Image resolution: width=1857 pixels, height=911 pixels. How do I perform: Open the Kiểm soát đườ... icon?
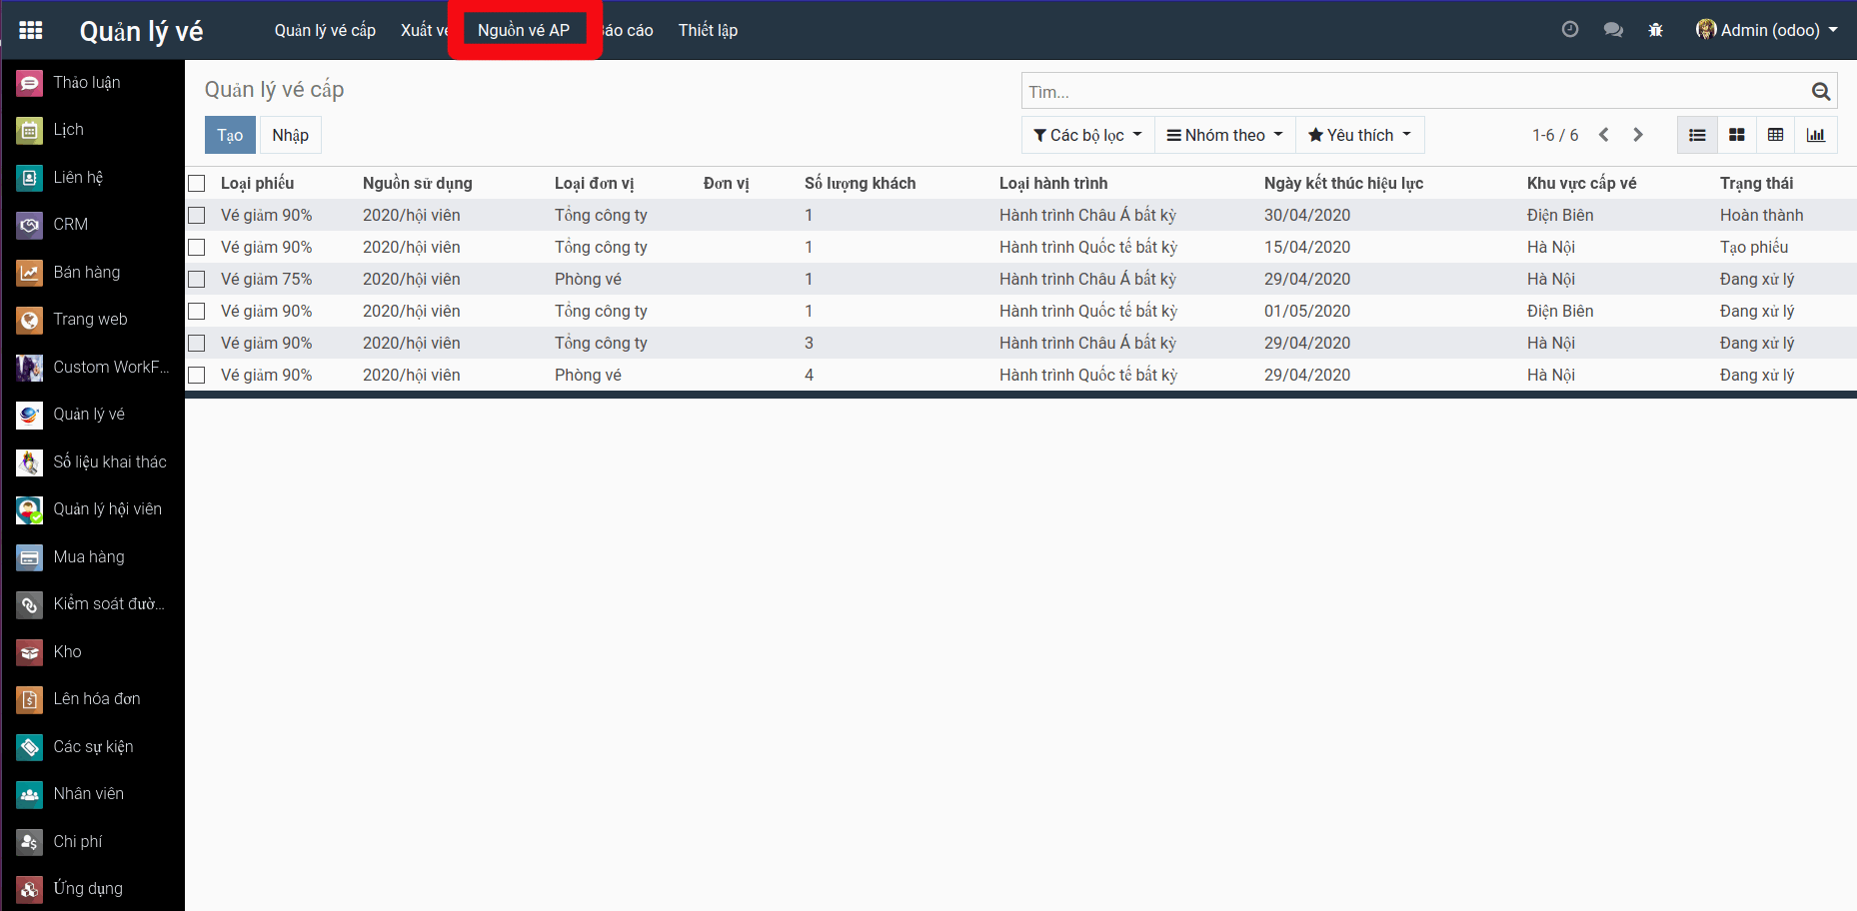[30, 604]
